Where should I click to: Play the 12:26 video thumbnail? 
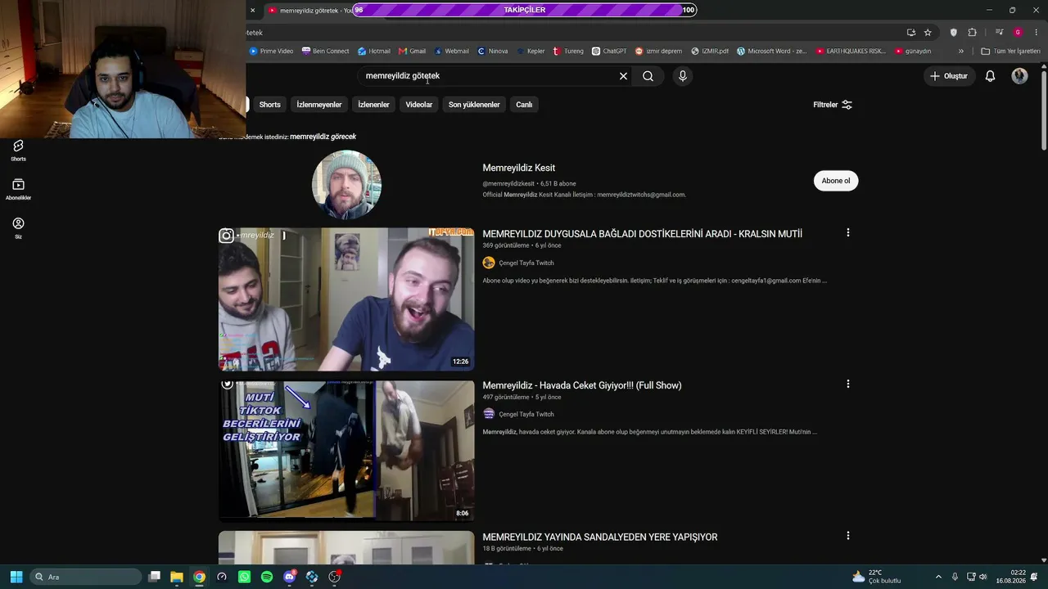346,299
